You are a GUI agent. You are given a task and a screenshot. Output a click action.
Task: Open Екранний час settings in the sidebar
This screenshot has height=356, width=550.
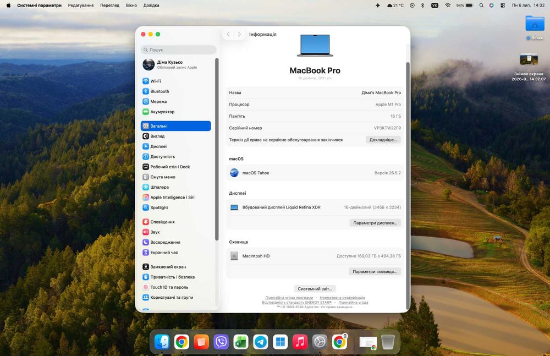[176, 253]
